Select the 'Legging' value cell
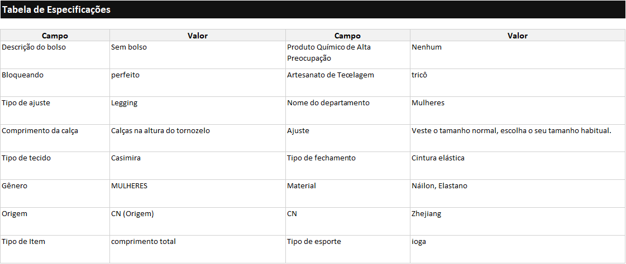The width and height of the screenshot is (626, 264). coord(124,103)
